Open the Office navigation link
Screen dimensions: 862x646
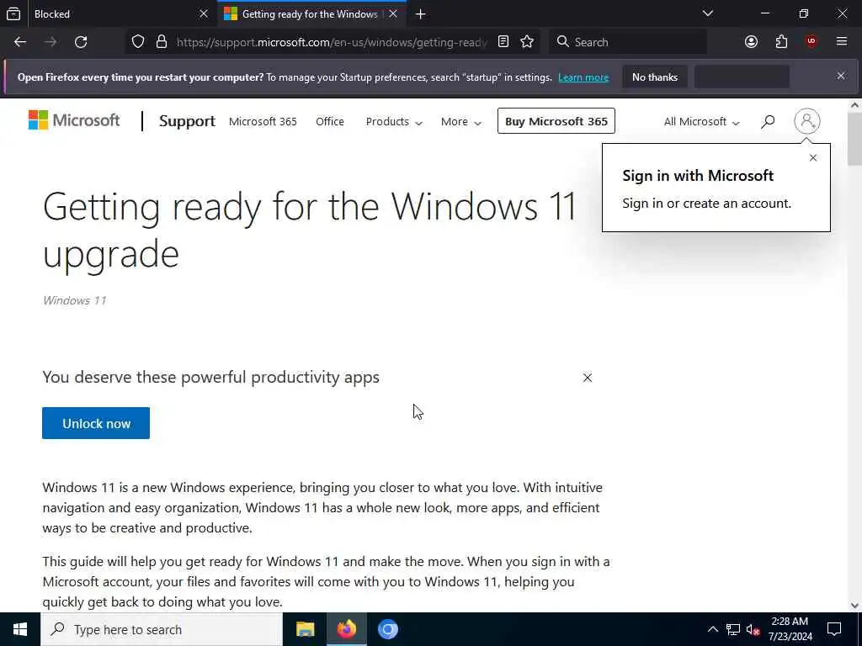(x=330, y=122)
